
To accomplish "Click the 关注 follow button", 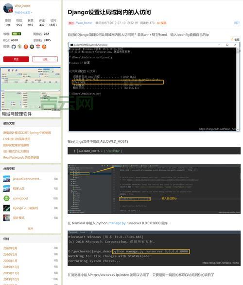I will click(x=16, y=59).
